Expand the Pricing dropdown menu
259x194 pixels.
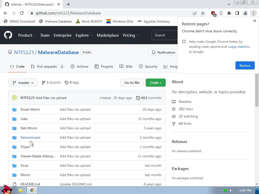[131, 35]
